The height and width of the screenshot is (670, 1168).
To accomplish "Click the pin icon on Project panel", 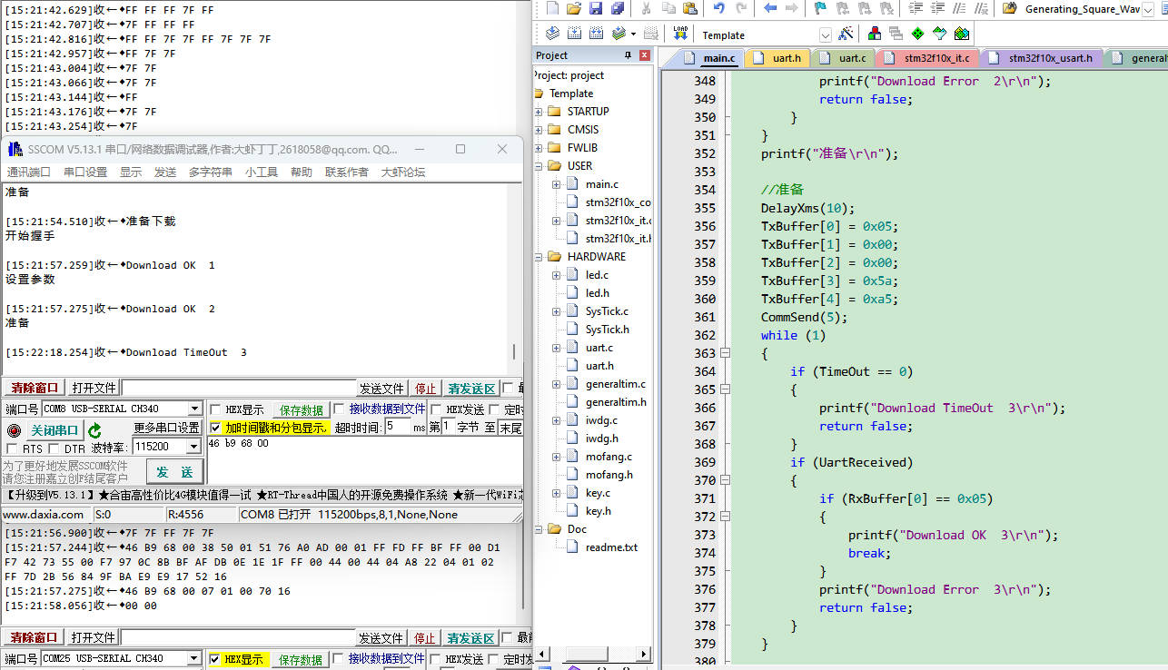I will click(x=629, y=55).
